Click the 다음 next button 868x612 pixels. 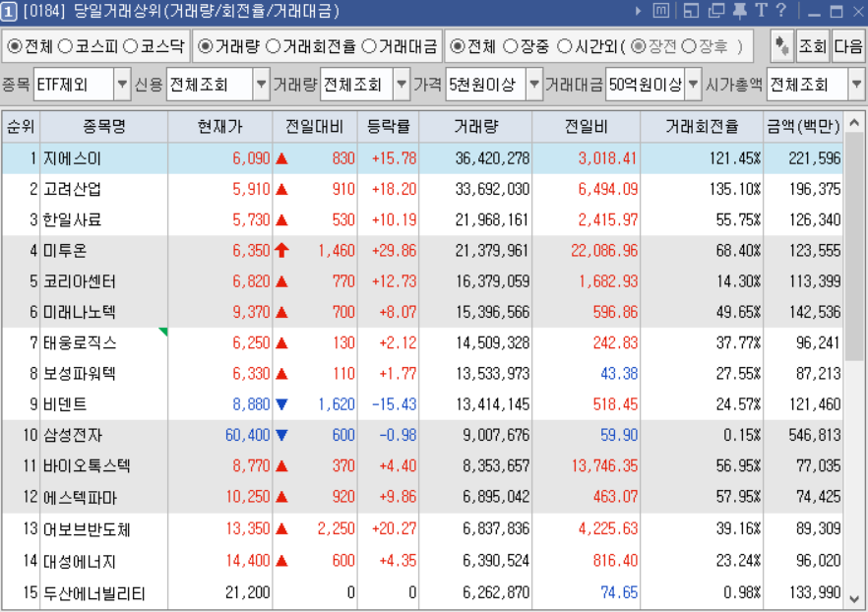(848, 46)
